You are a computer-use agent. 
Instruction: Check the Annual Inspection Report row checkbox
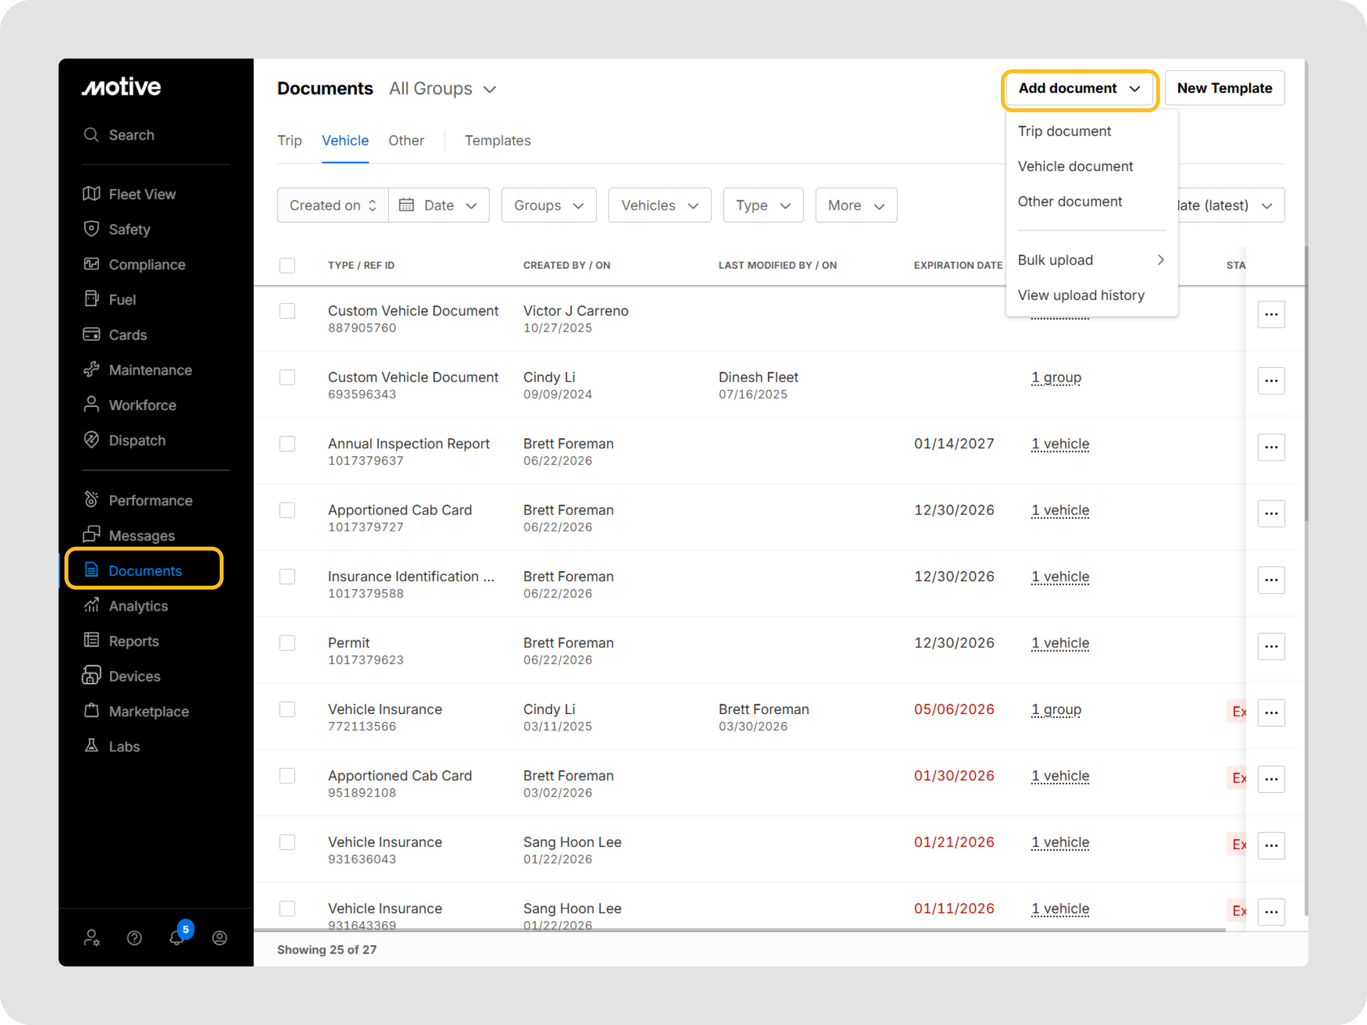[x=288, y=444]
